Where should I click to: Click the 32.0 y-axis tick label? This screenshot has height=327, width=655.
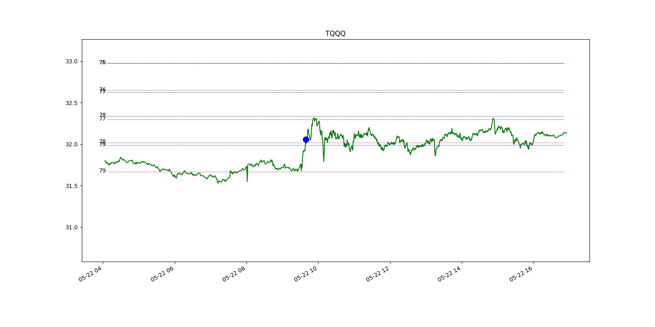click(x=71, y=145)
